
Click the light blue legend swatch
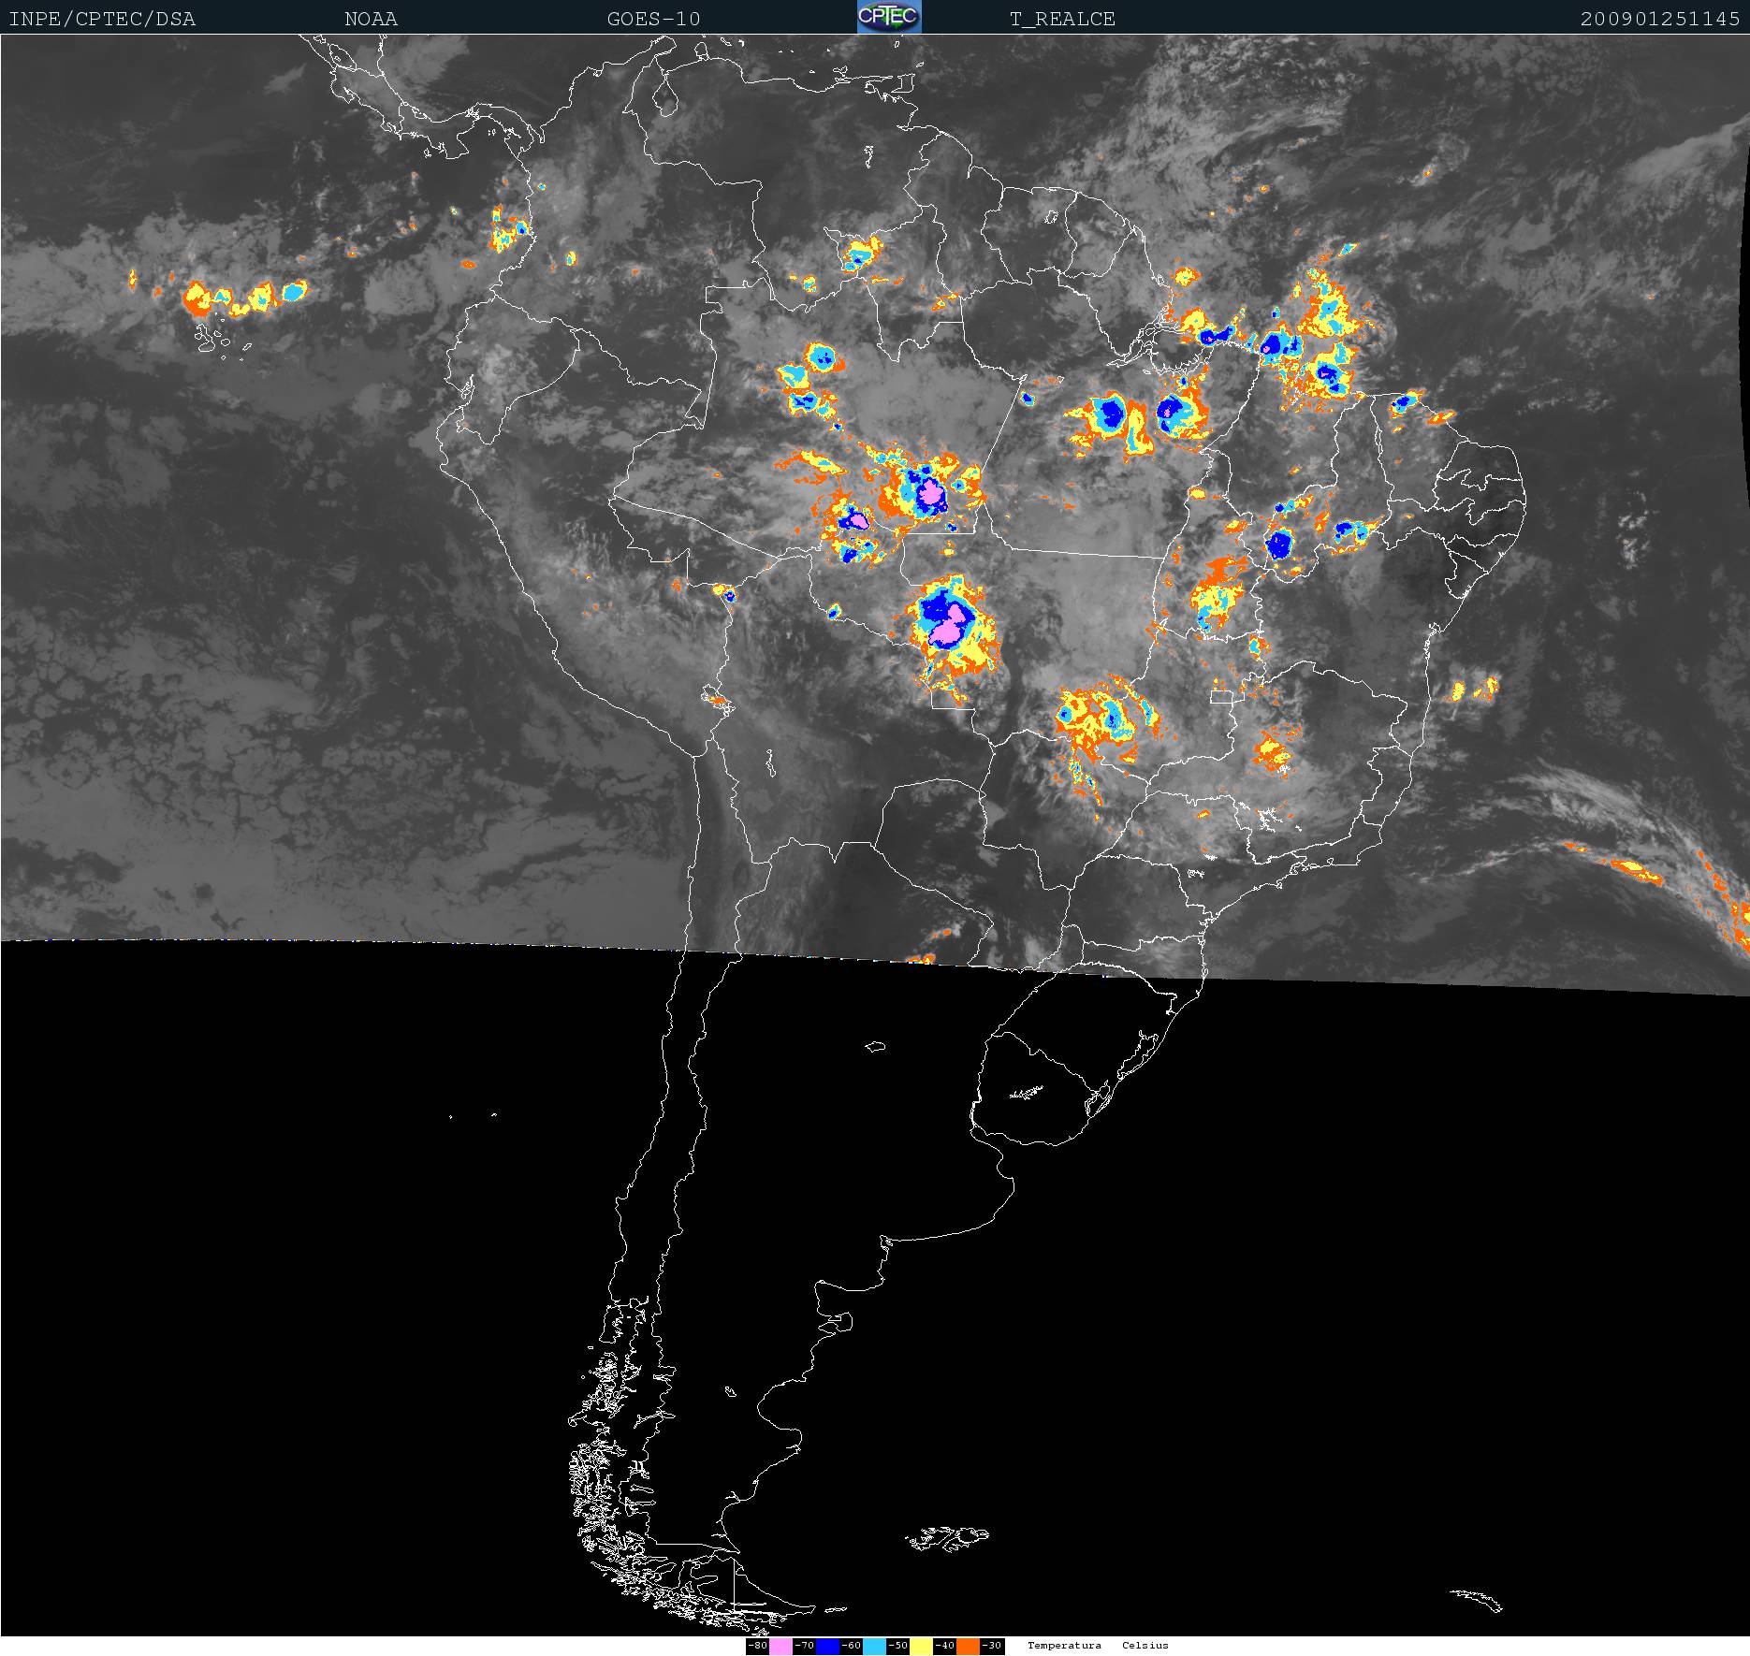(874, 1647)
